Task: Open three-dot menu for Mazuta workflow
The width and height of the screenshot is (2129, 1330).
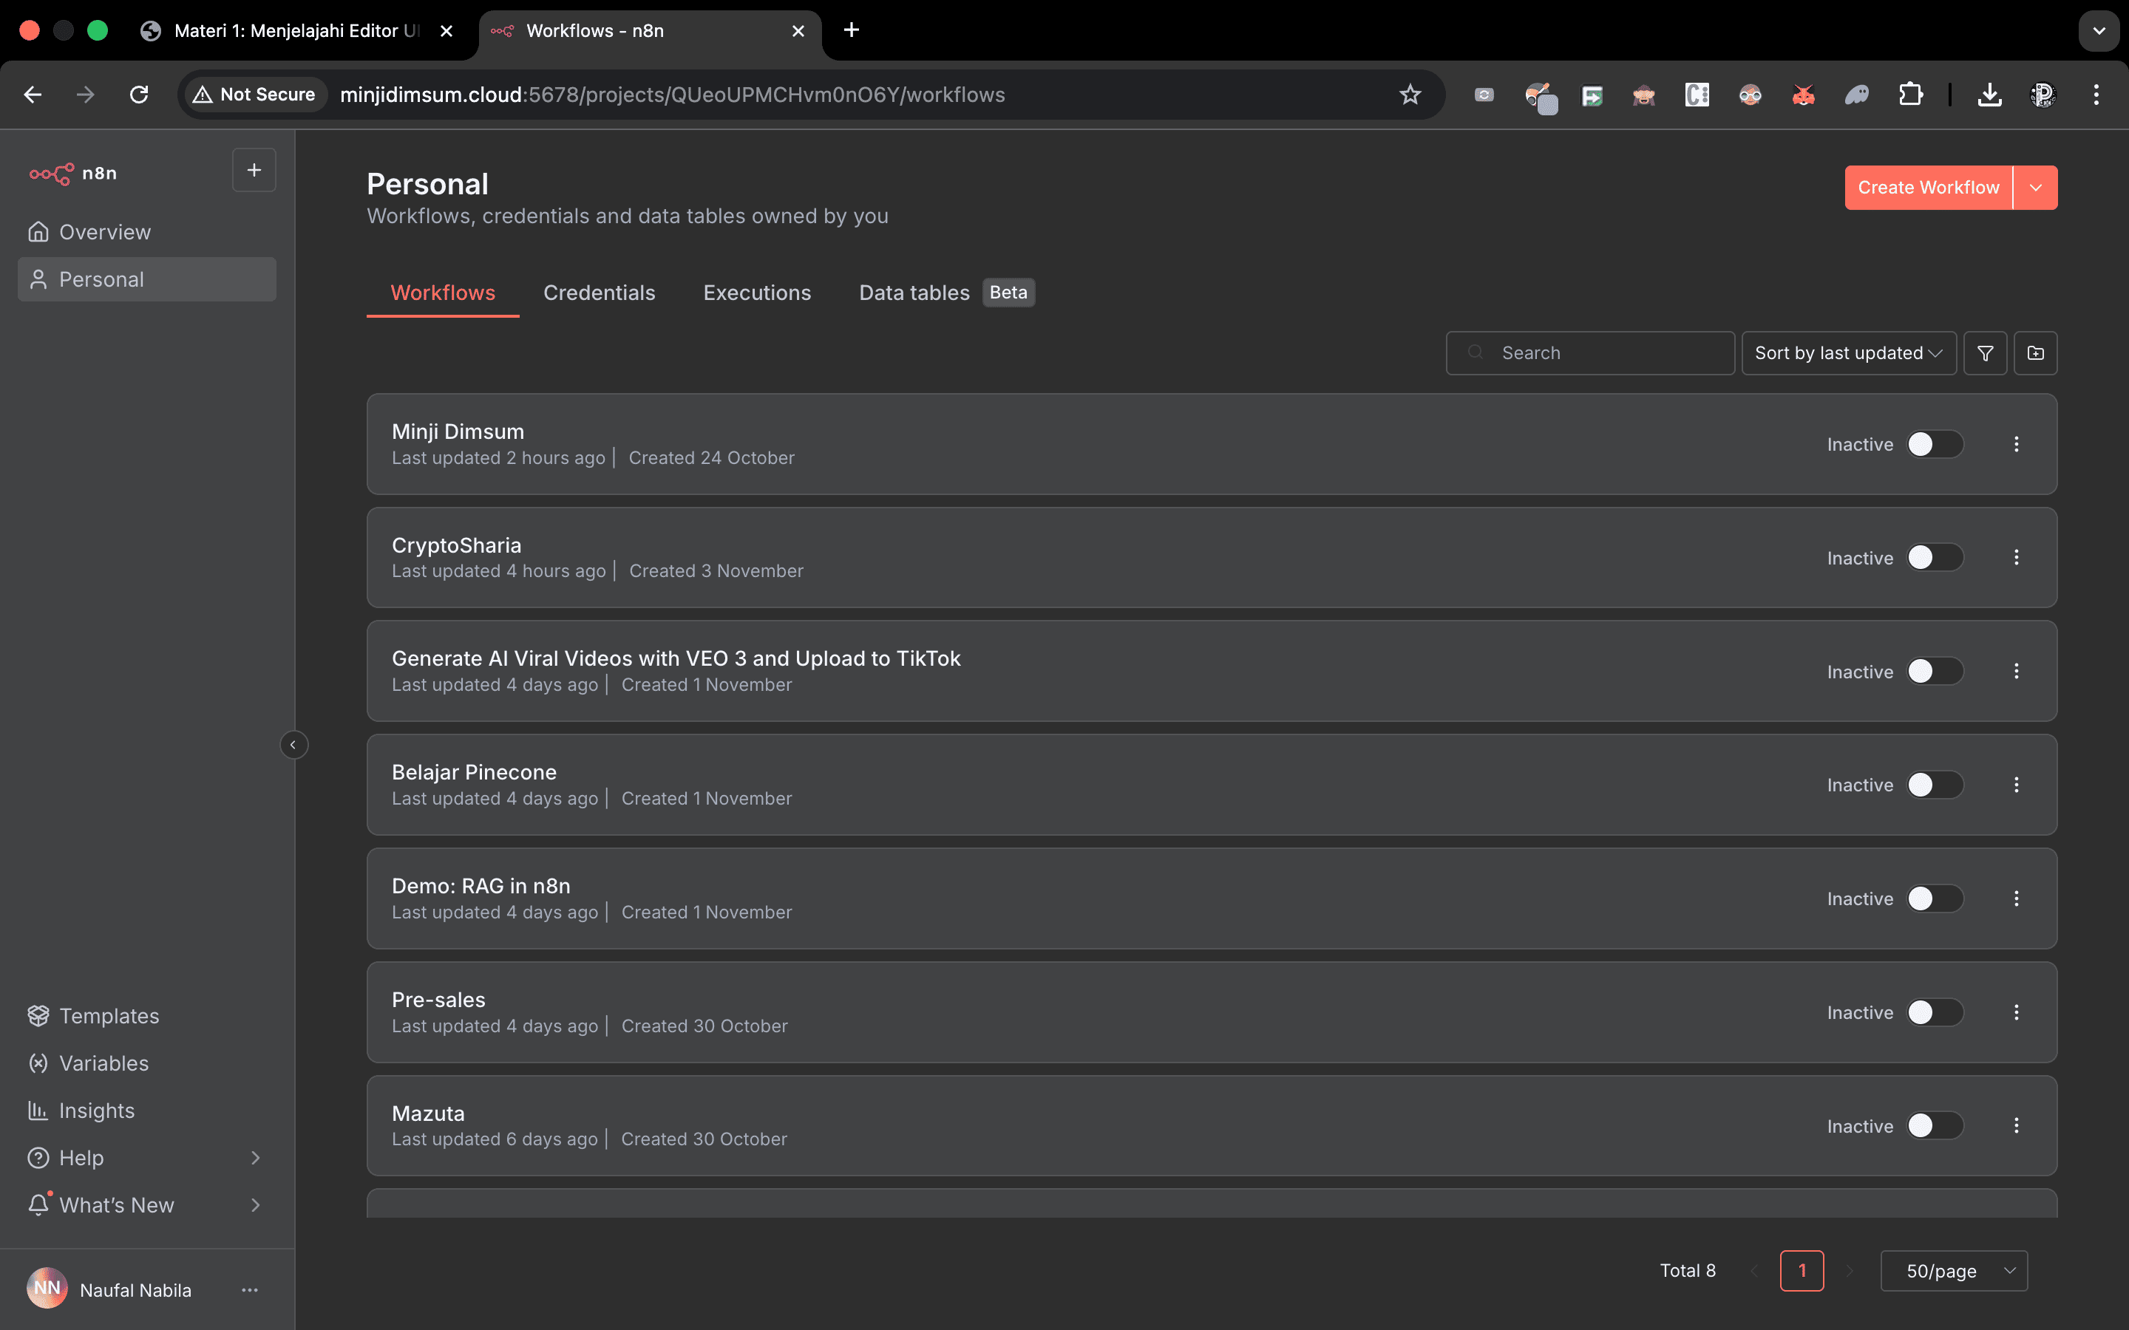Action: click(x=2017, y=1126)
